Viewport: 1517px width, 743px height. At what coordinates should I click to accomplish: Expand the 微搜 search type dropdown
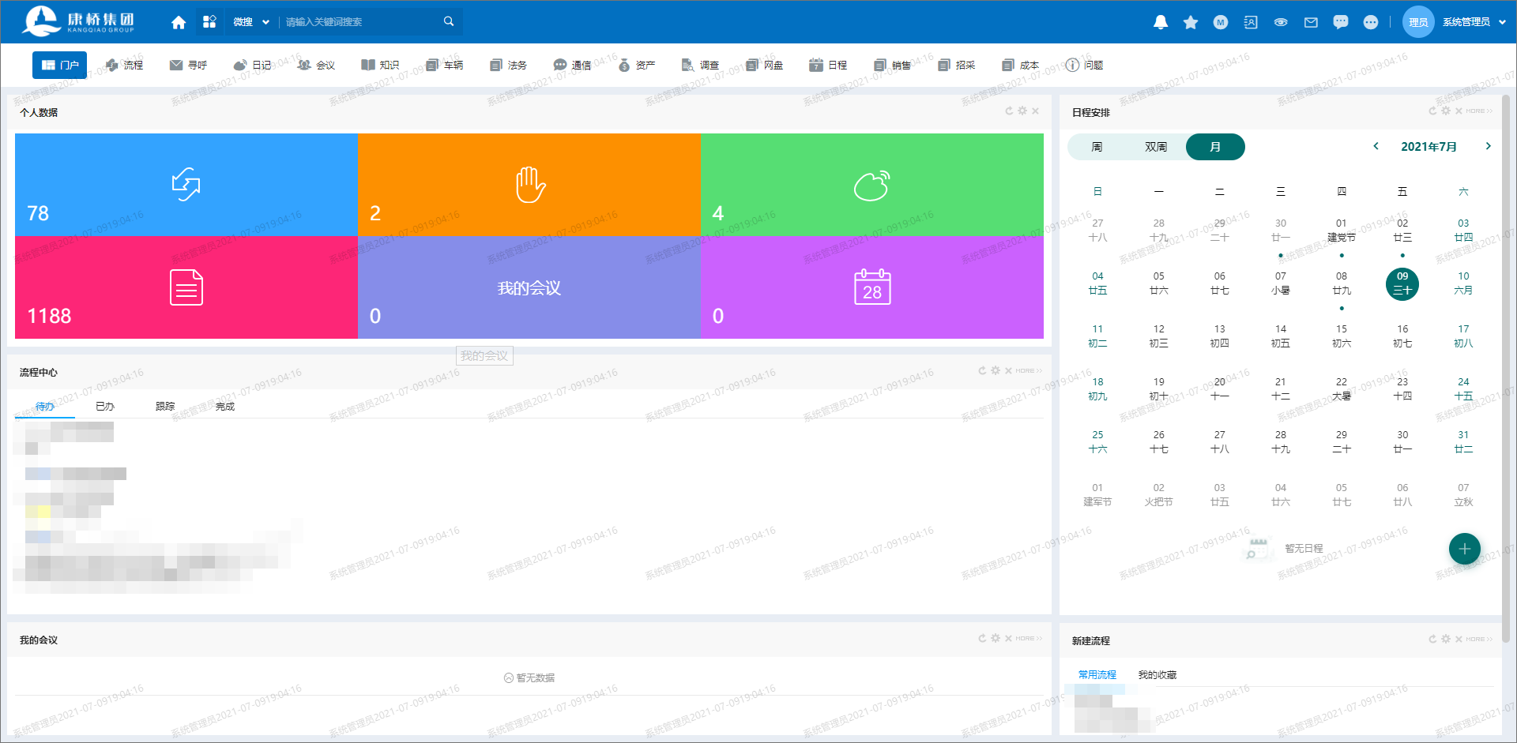tap(251, 22)
